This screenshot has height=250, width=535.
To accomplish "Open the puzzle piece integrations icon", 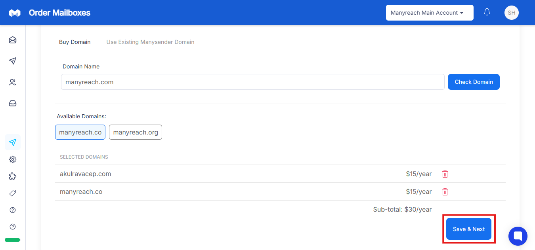I will [x=13, y=176].
